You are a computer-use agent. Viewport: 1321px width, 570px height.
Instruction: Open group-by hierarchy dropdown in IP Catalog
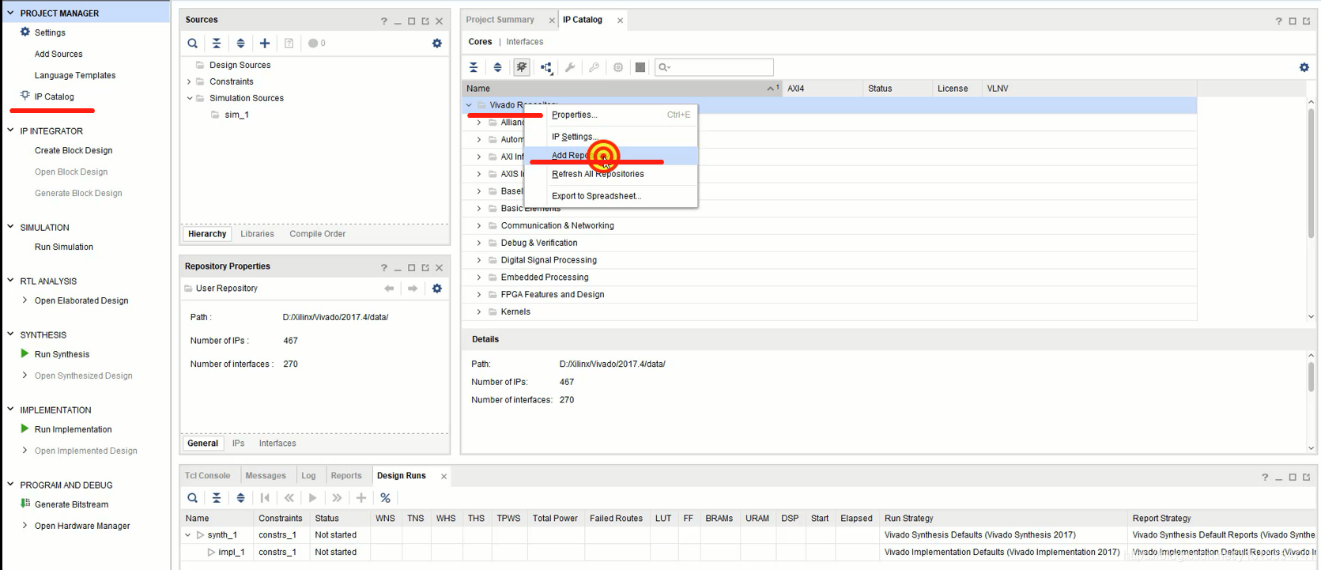tap(546, 67)
